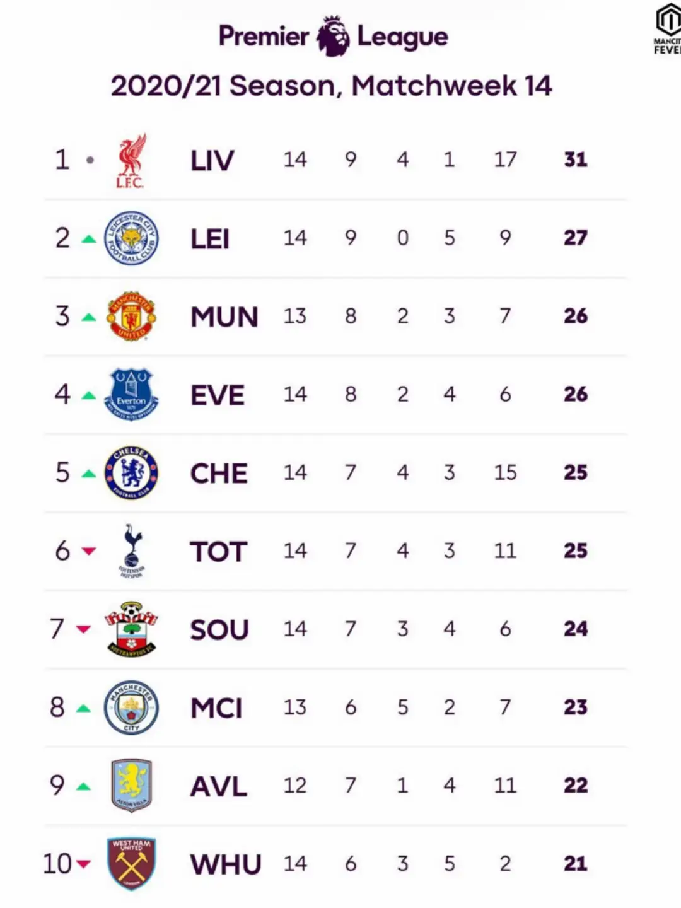Click green up arrow beside Leicester
This screenshot has width=681, height=908.
pos(89,239)
